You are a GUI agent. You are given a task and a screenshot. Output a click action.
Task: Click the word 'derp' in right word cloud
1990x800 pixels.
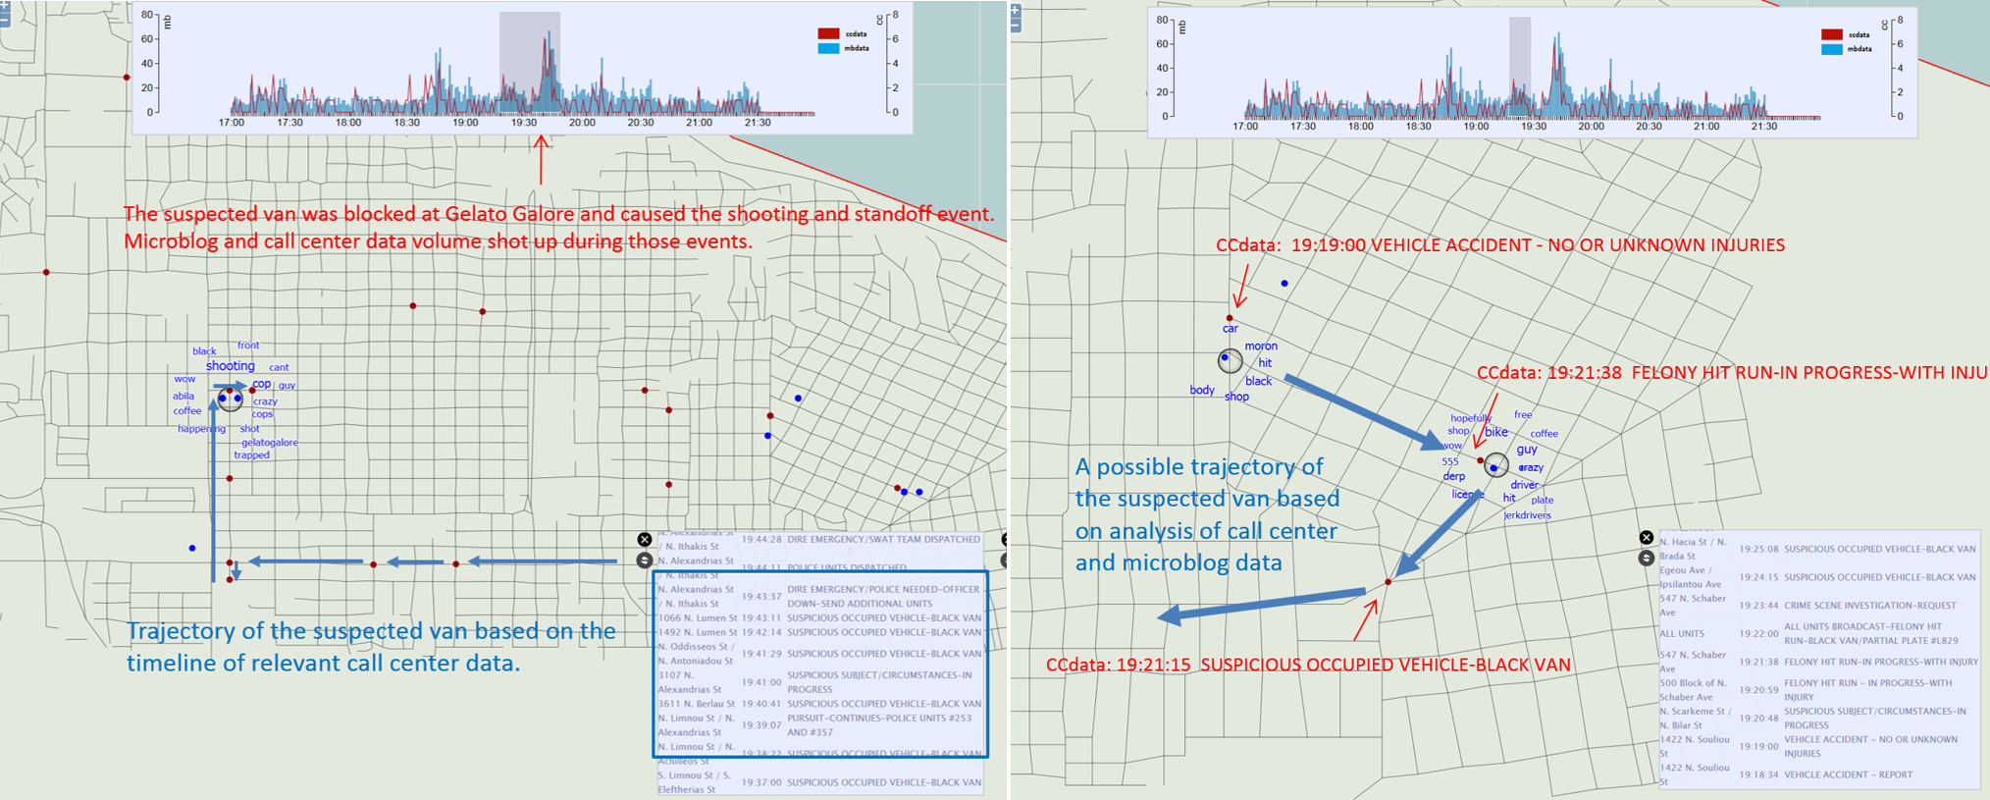pyautogui.click(x=1453, y=477)
